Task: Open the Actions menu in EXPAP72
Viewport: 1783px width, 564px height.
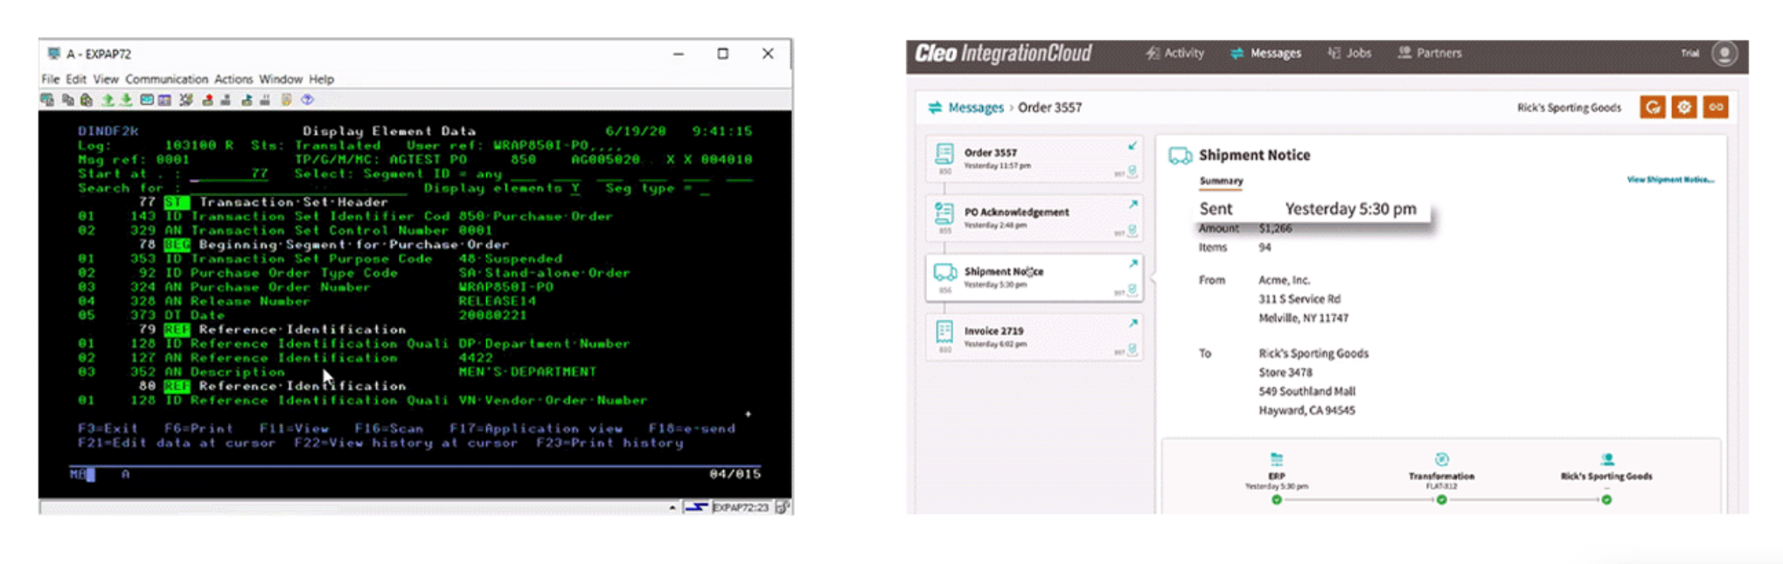Action: 233,79
